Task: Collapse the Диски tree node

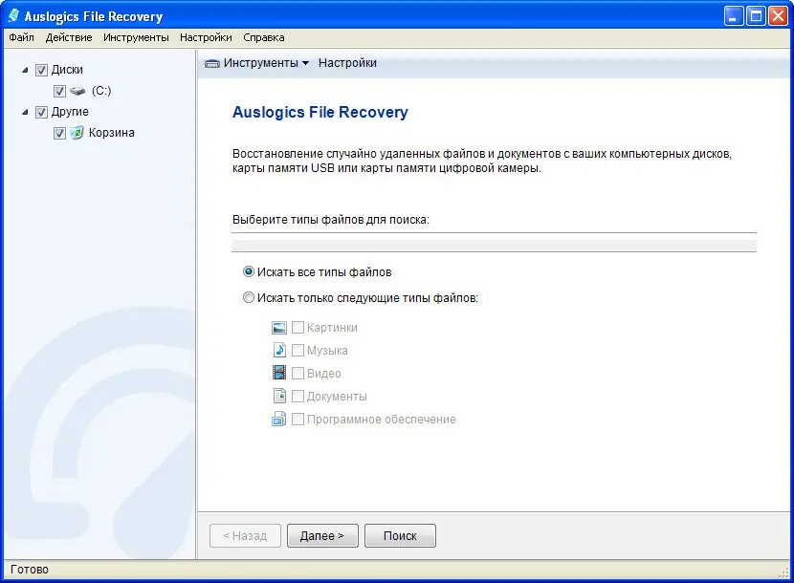Action: (x=25, y=70)
